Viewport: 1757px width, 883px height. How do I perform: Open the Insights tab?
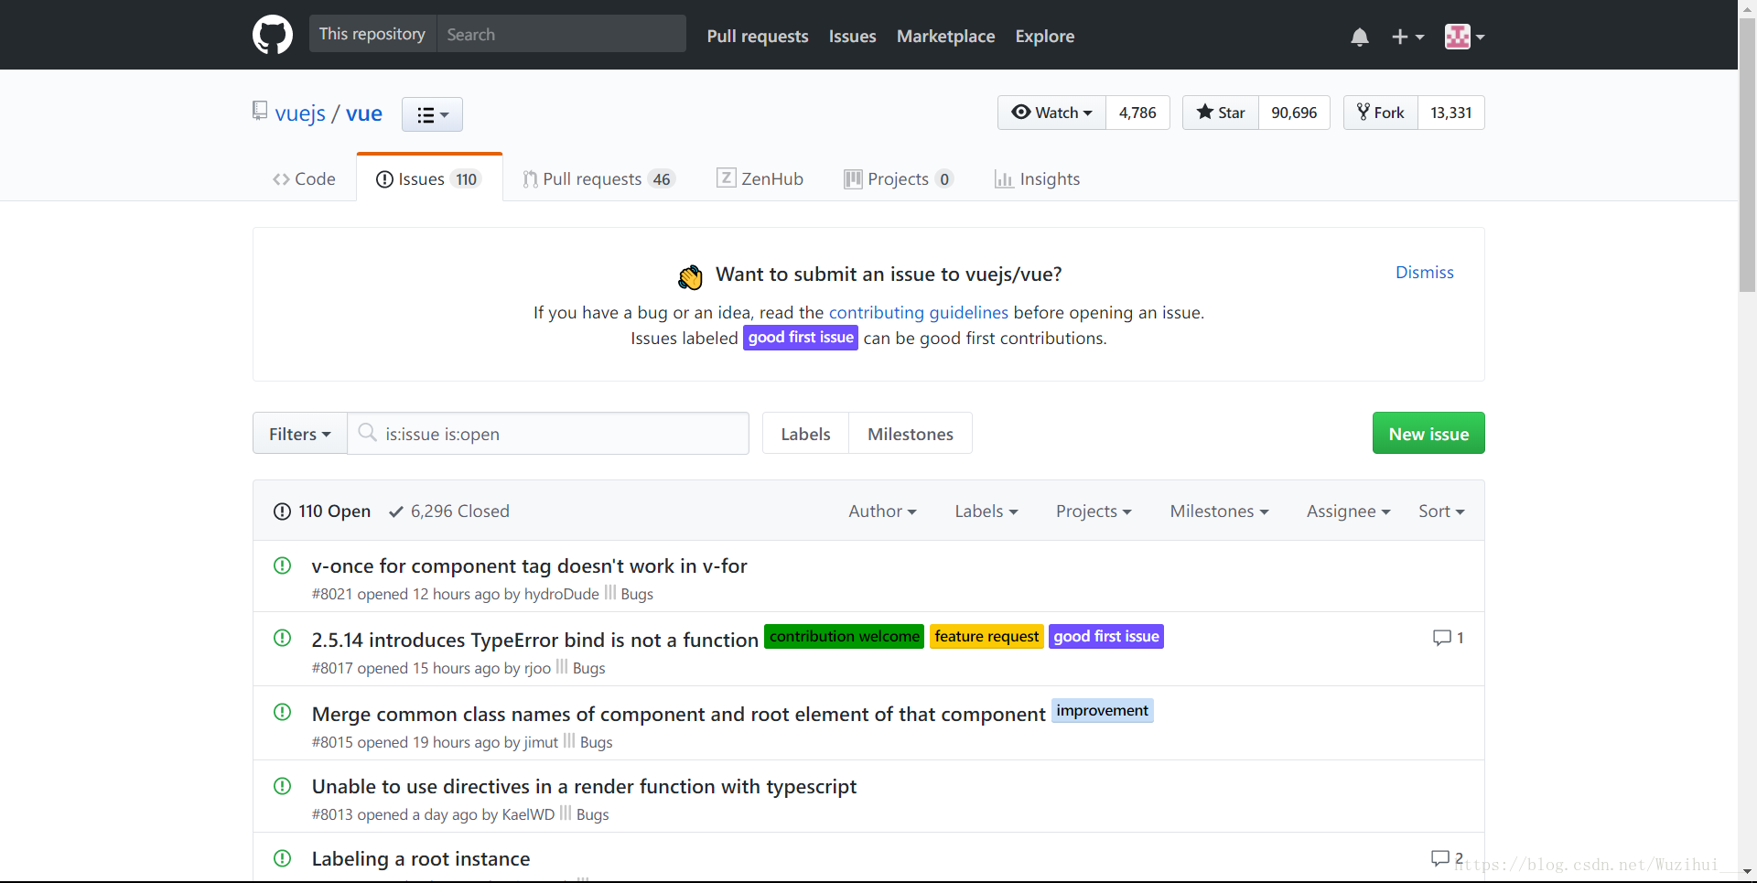(x=1037, y=178)
